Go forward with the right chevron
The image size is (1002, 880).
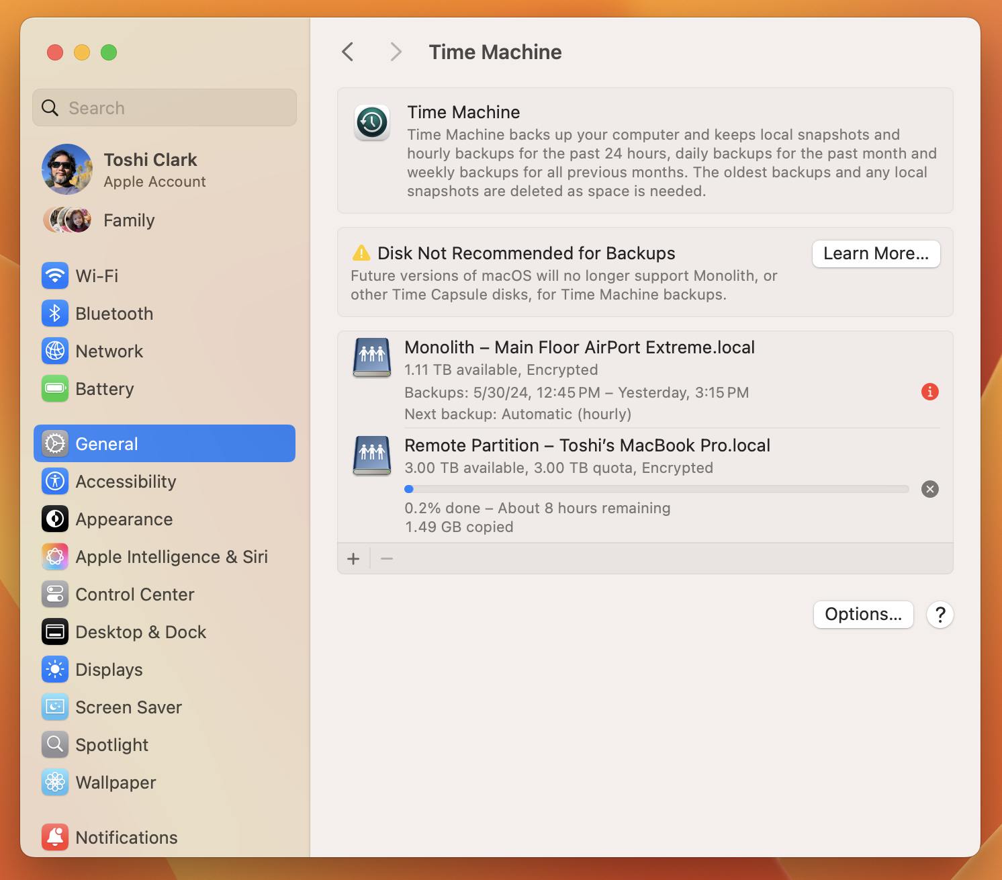(x=396, y=52)
